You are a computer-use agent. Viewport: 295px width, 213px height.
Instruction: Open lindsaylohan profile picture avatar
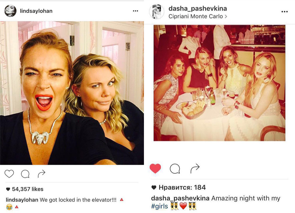(10, 11)
